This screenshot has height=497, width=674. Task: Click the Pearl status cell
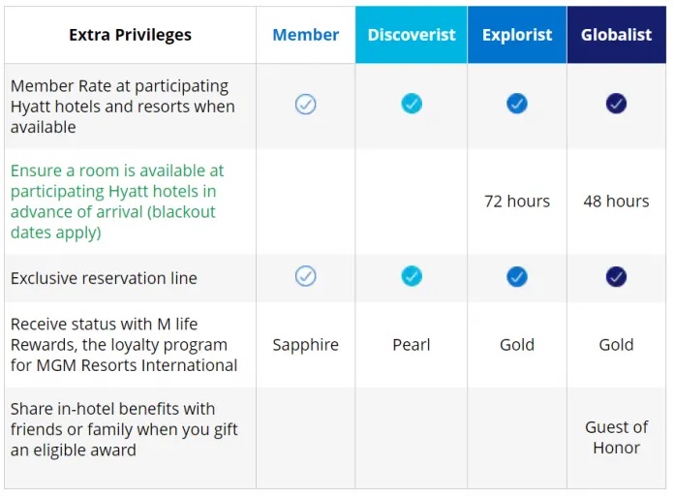(412, 345)
